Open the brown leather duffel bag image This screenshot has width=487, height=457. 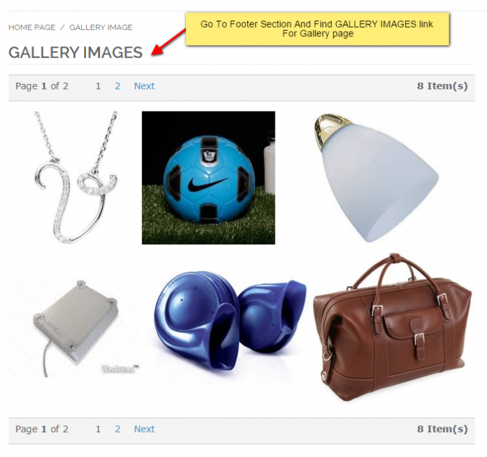[392, 327]
